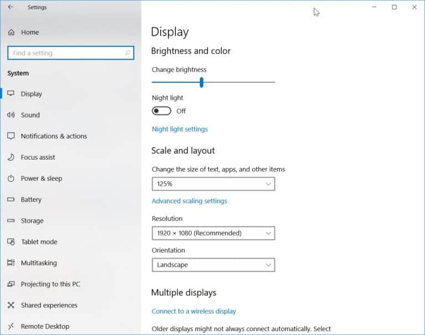
Task: Click the Power & sleep power icon
Action: [x=11, y=178]
